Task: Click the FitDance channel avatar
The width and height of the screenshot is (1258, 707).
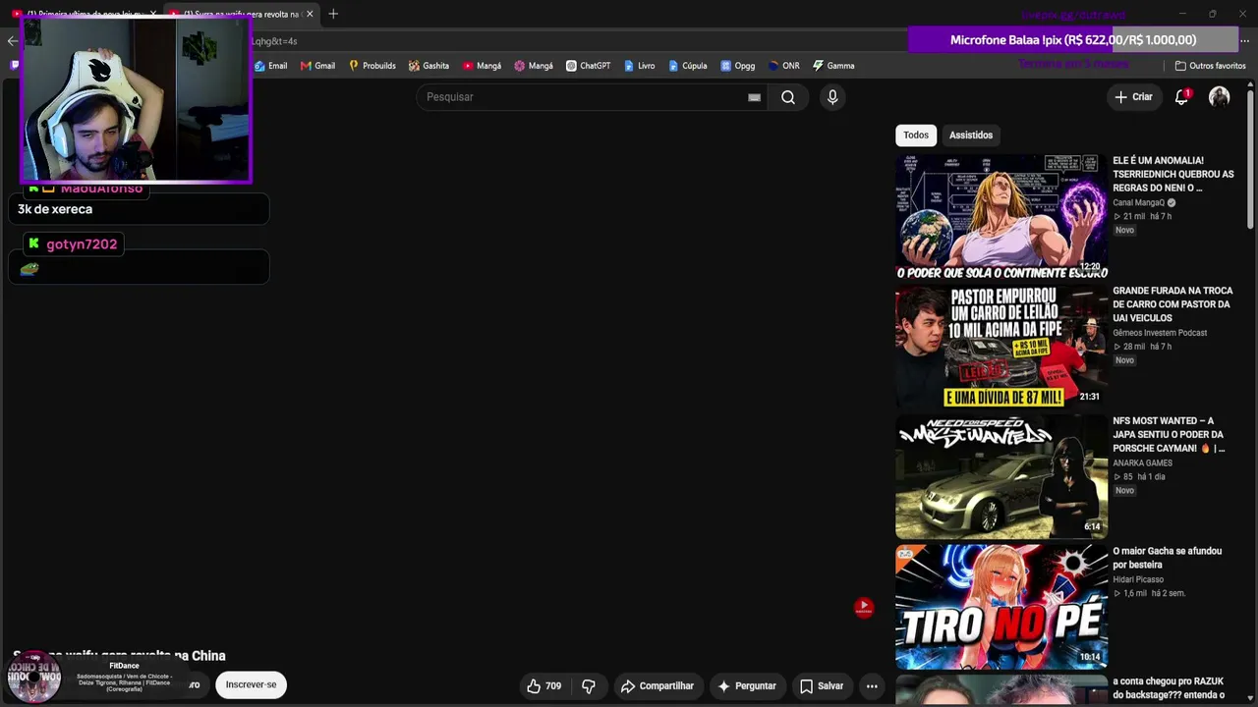Action: pos(33,678)
